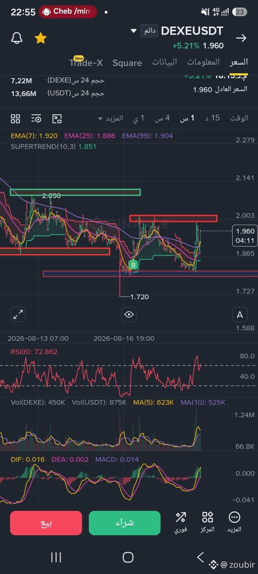The height and width of the screenshot is (574, 258).
Task: Tap the EMA(25) indicator label
Action: (x=90, y=136)
